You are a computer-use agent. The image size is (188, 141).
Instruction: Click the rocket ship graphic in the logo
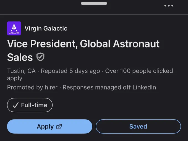14,27
